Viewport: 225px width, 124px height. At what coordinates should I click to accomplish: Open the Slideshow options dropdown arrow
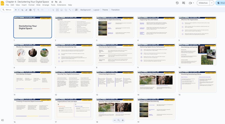pyautogui.click(x=212, y=3)
